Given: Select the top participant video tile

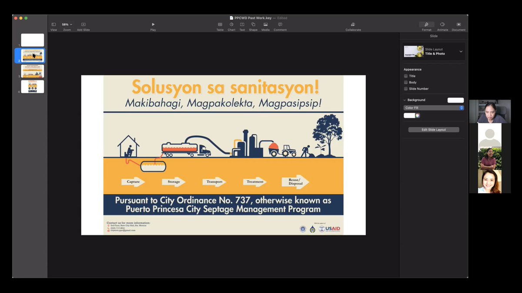Looking at the screenshot, I should tap(490, 112).
